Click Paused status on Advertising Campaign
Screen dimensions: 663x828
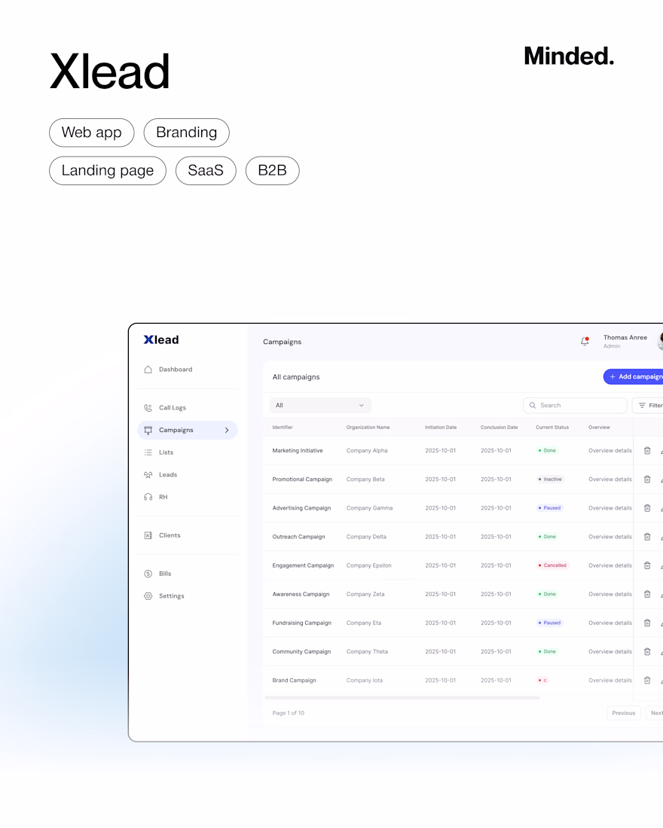[x=549, y=508]
